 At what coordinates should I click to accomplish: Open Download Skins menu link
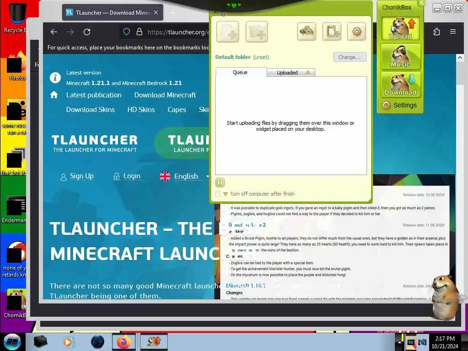pyautogui.click(x=90, y=110)
